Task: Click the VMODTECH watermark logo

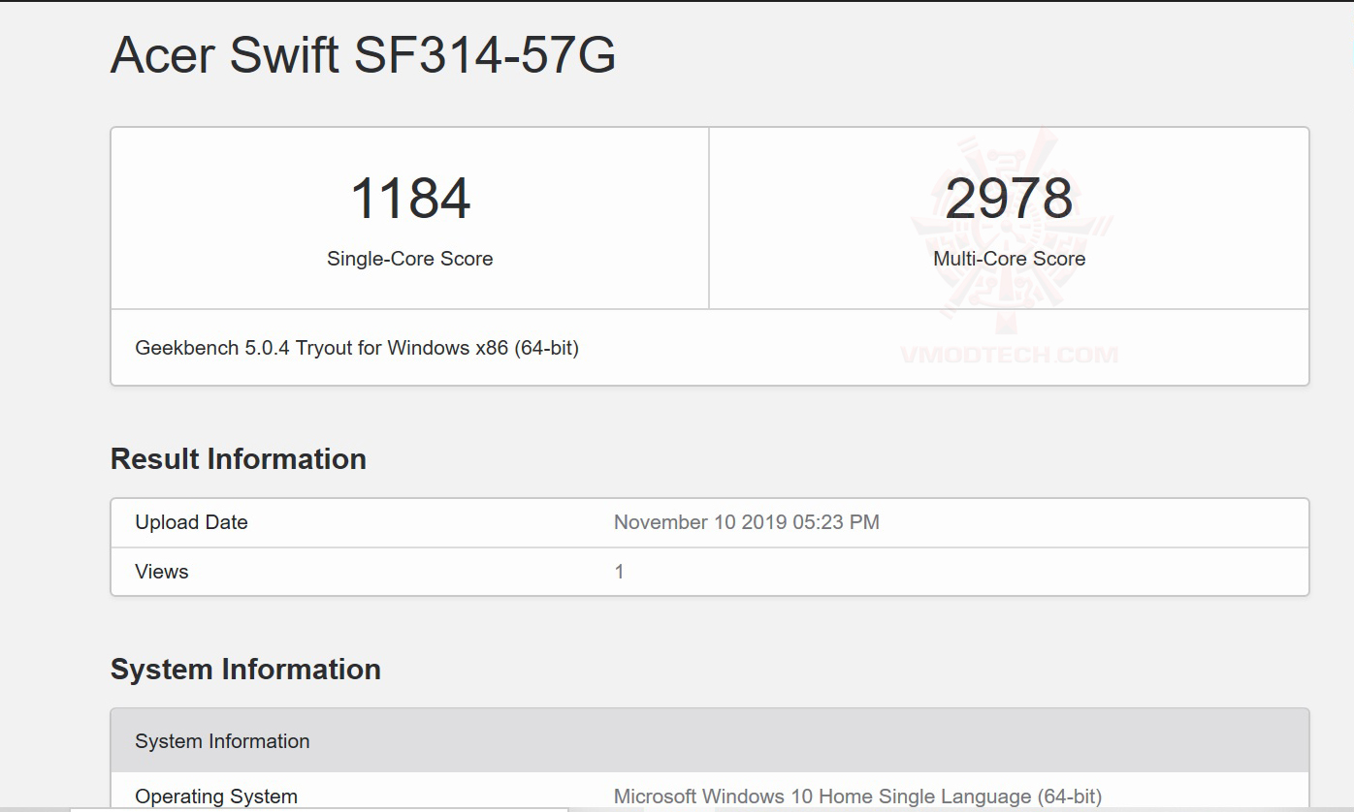Action: pyautogui.click(x=1009, y=228)
